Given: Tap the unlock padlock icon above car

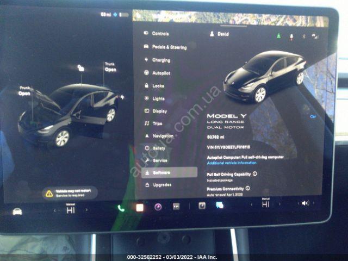Looking at the screenshot, I should [80, 68].
